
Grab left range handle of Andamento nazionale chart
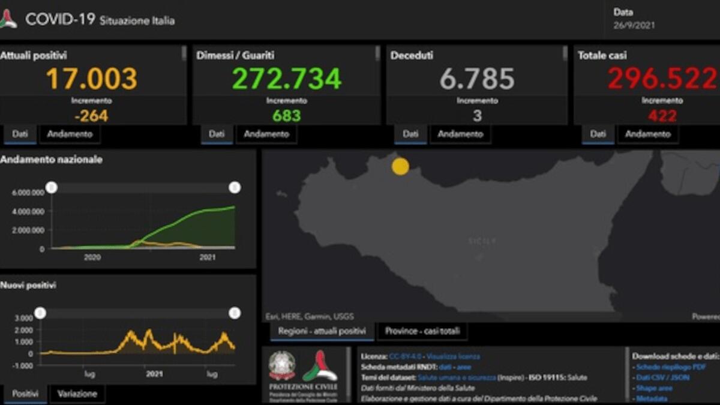(52, 188)
